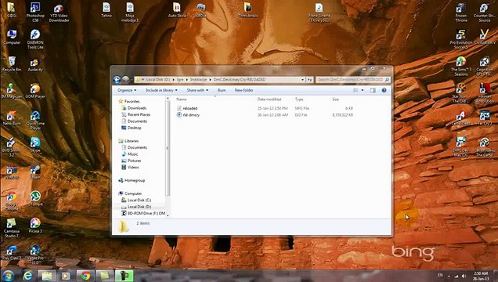Select Libraries in navigation pane
Image resolution: width=498 pixels, height=282 pixels.
point(132,141)
